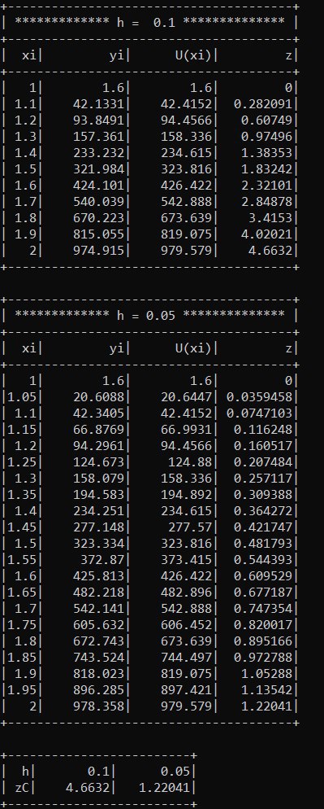324x809 pixels.
Task: Select z value 0.207484
Action: tap(263, 462)
